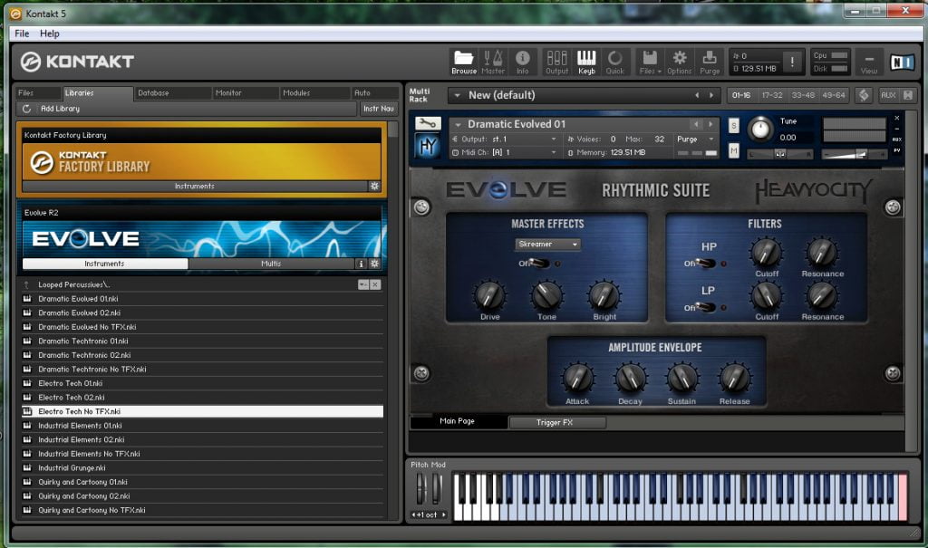928x548 pixels.
Task: Open the Files dropdown menu
Action: click(651, 62)
